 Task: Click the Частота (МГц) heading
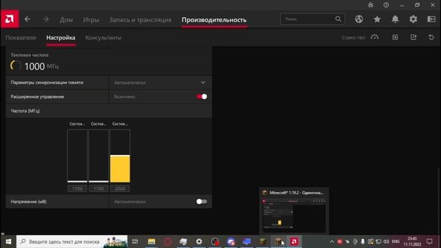[25, 111]
